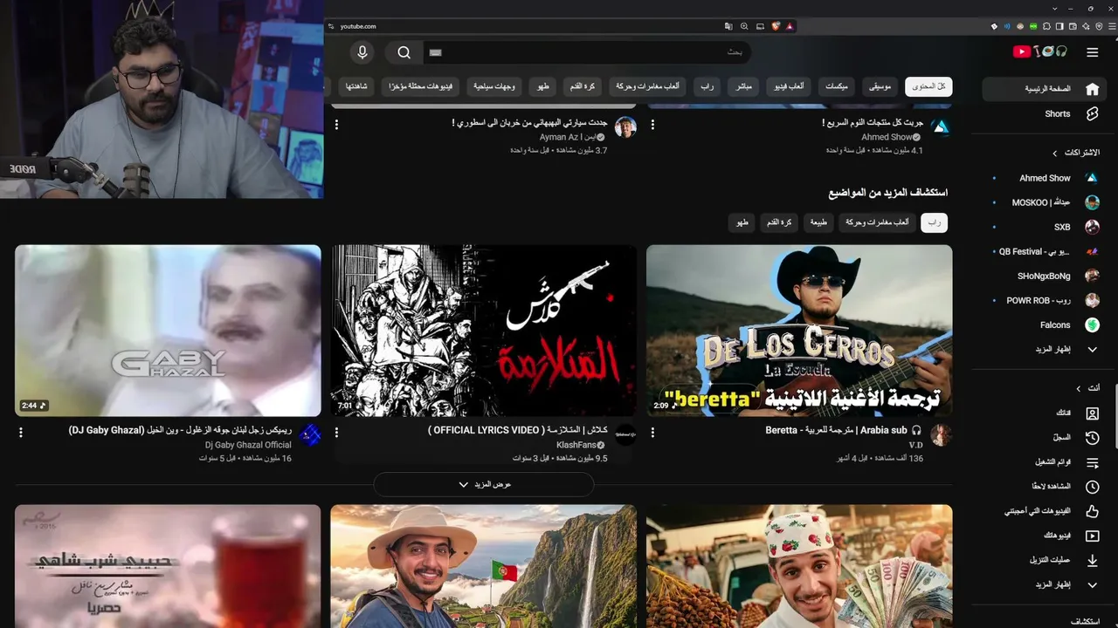Play the Gaby Ghazal remix thumbnail
The image size is (1118, 628).
168,331
